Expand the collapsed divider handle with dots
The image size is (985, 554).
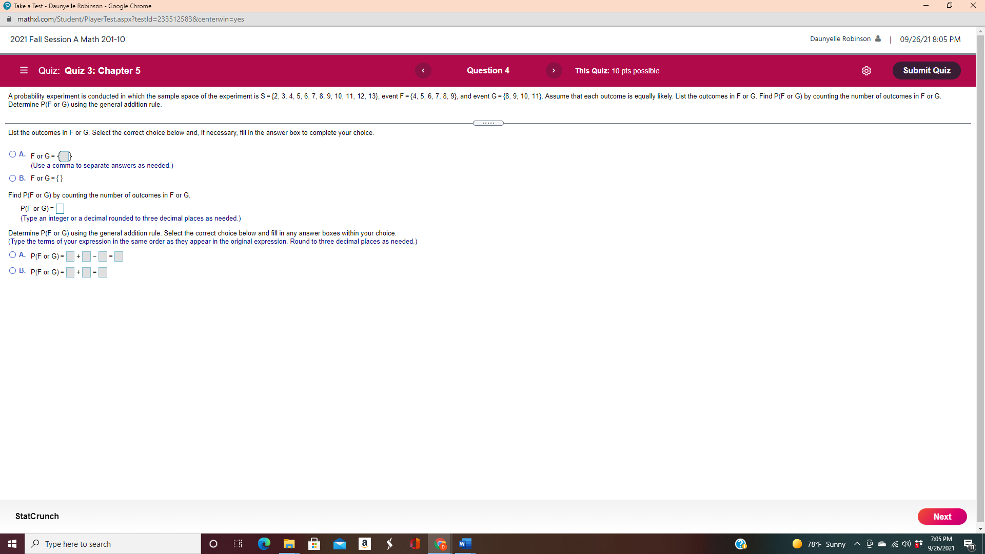[488, 123]
